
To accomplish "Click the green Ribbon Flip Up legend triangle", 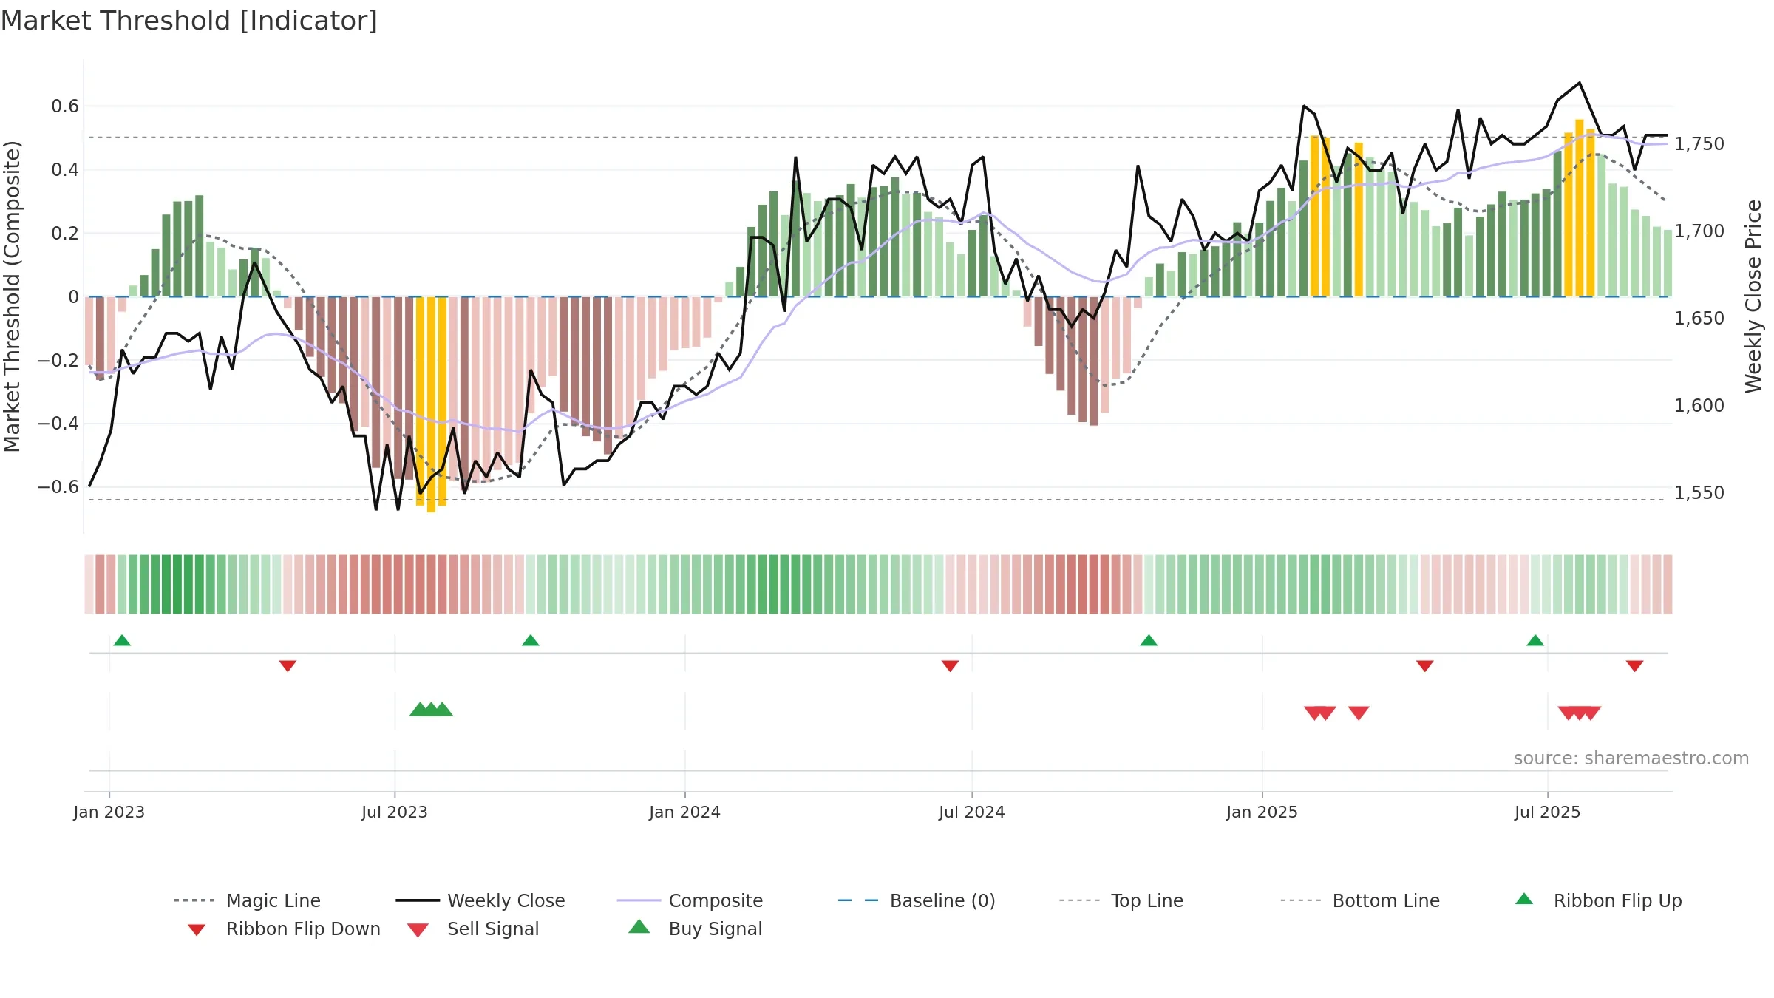I will coord(1524,899).
